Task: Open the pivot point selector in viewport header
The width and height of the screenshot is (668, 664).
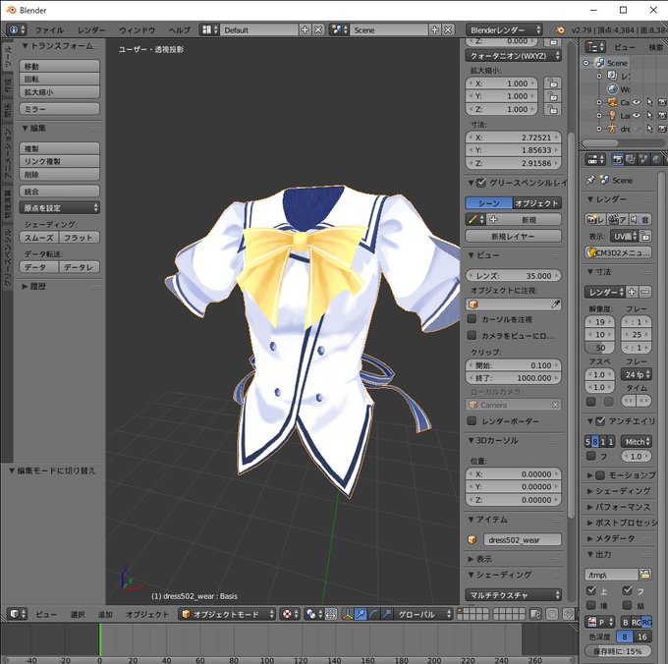Action: pyautogui.click(x=290, y=614)
